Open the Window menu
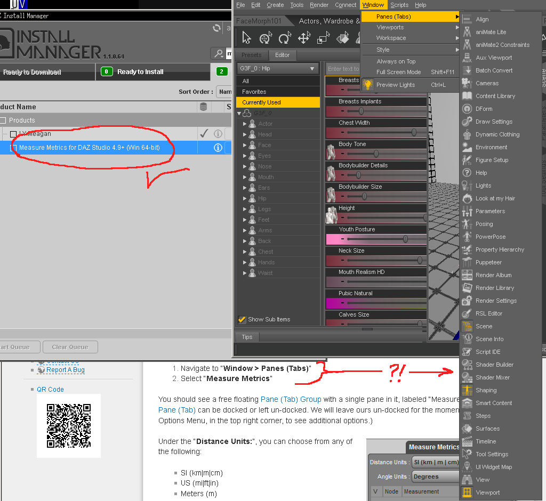Screen dimensions: 546x501 [373, 5]
